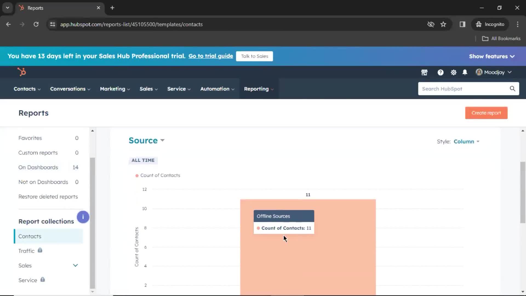The image size is (526, 296).
Task: Click the Create report button
Action: point(486,112)
